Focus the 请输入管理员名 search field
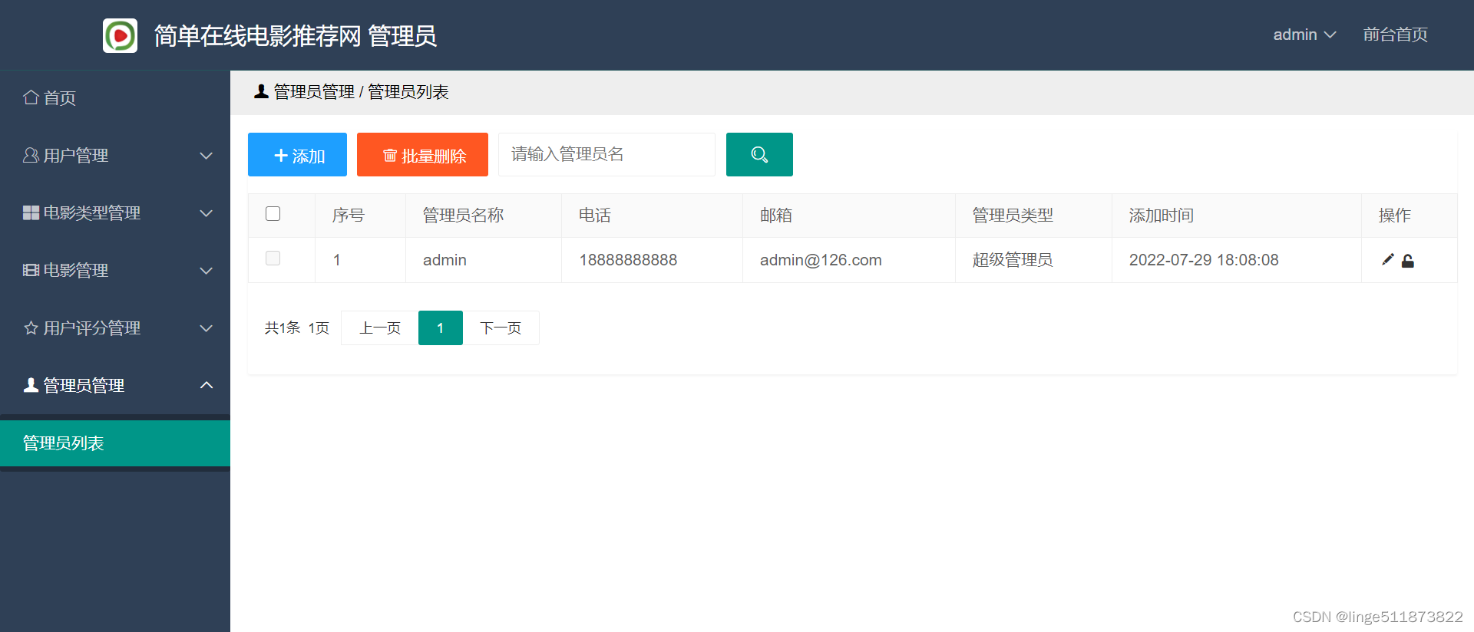 point(606,154)
